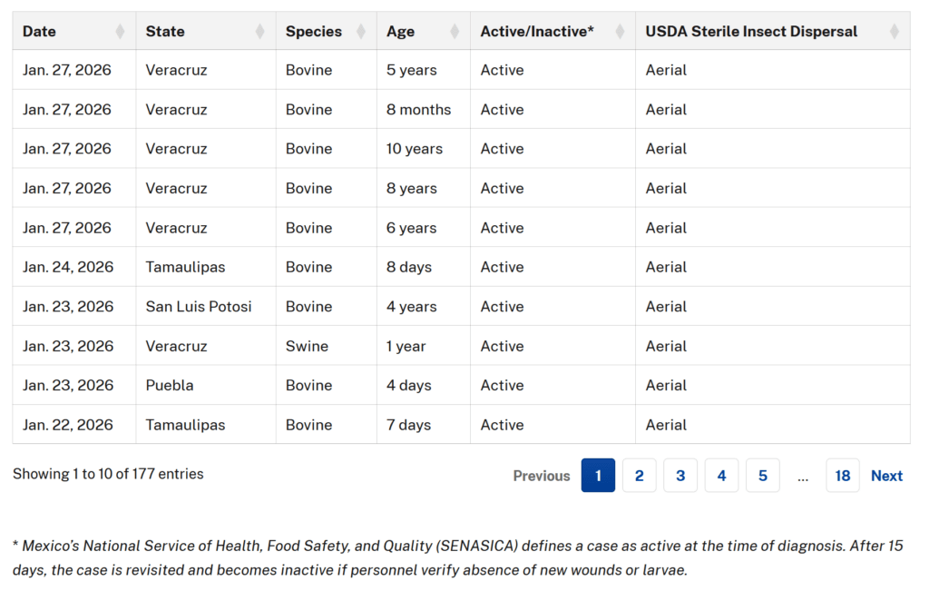The width and height of the screenshot is (929, 591).
Task: Click the pagination ellipsis
Action: [x=803, y=477]
